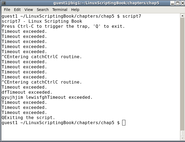
Task: Open the Terminal menu
Action: (60, 10)
